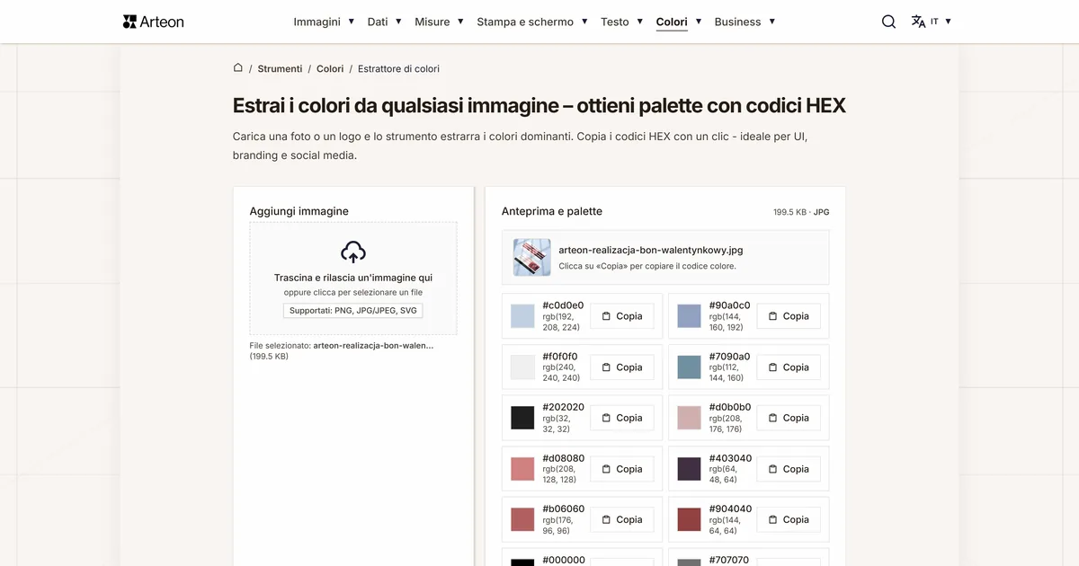Click the #000000 hex code text
Image resolution: width=1079 pixels, height=566 pixels.
tap(564, 560)
